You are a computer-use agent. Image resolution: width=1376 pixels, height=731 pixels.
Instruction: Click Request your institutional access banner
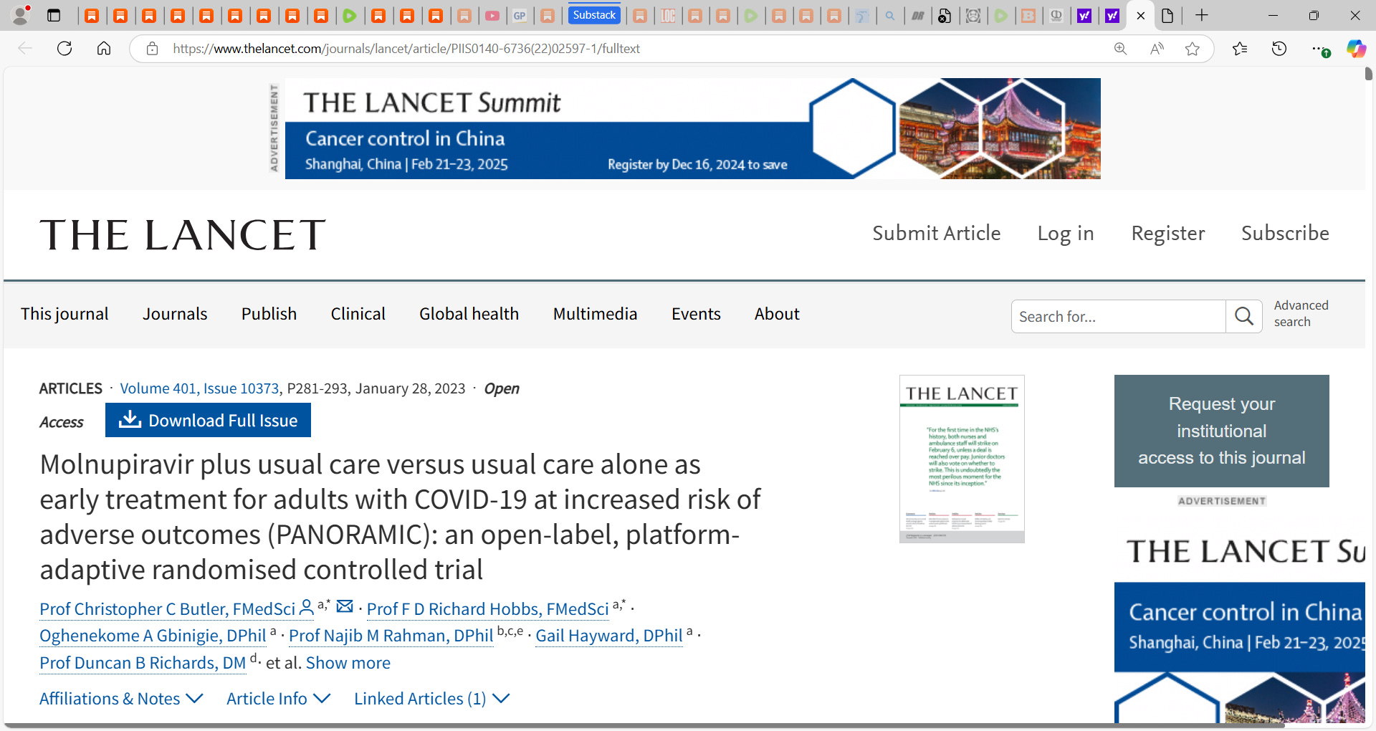[x=1221, y=431]
